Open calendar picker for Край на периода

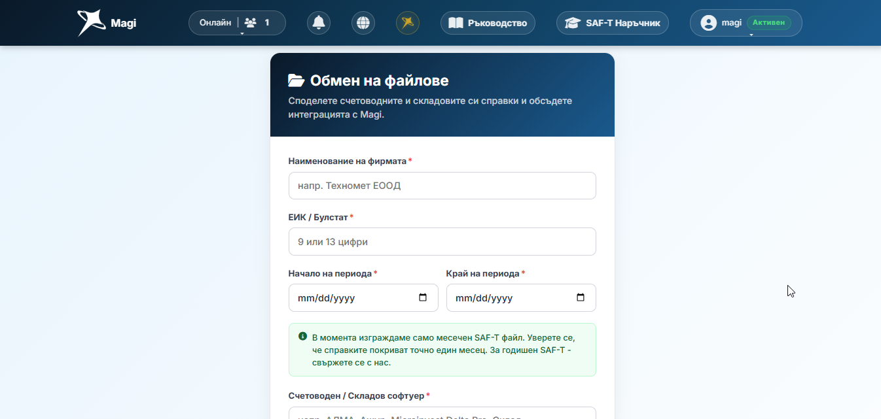(x=581, y=298)
